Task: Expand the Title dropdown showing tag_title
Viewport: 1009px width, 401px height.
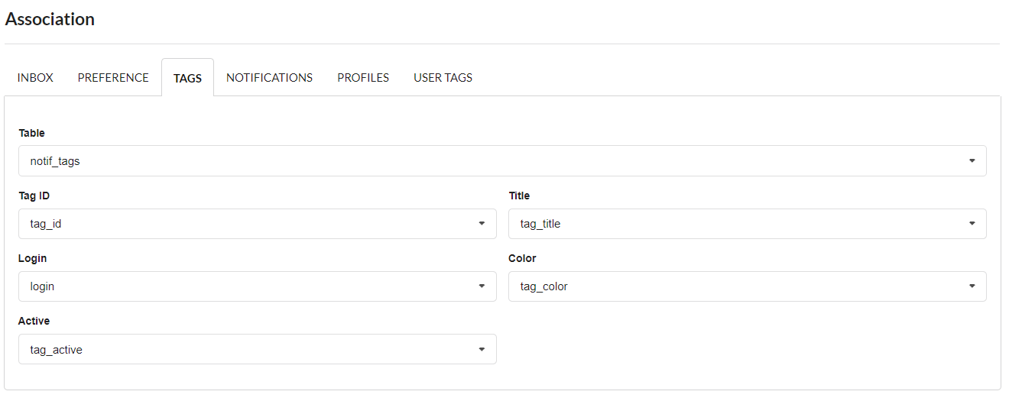Action: 747,224
